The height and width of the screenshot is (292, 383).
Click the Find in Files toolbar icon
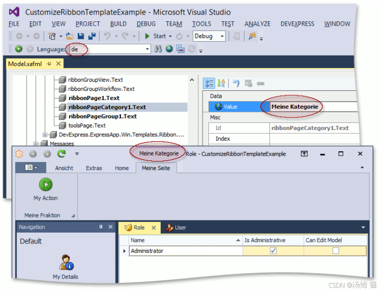(x=252, y=36)
